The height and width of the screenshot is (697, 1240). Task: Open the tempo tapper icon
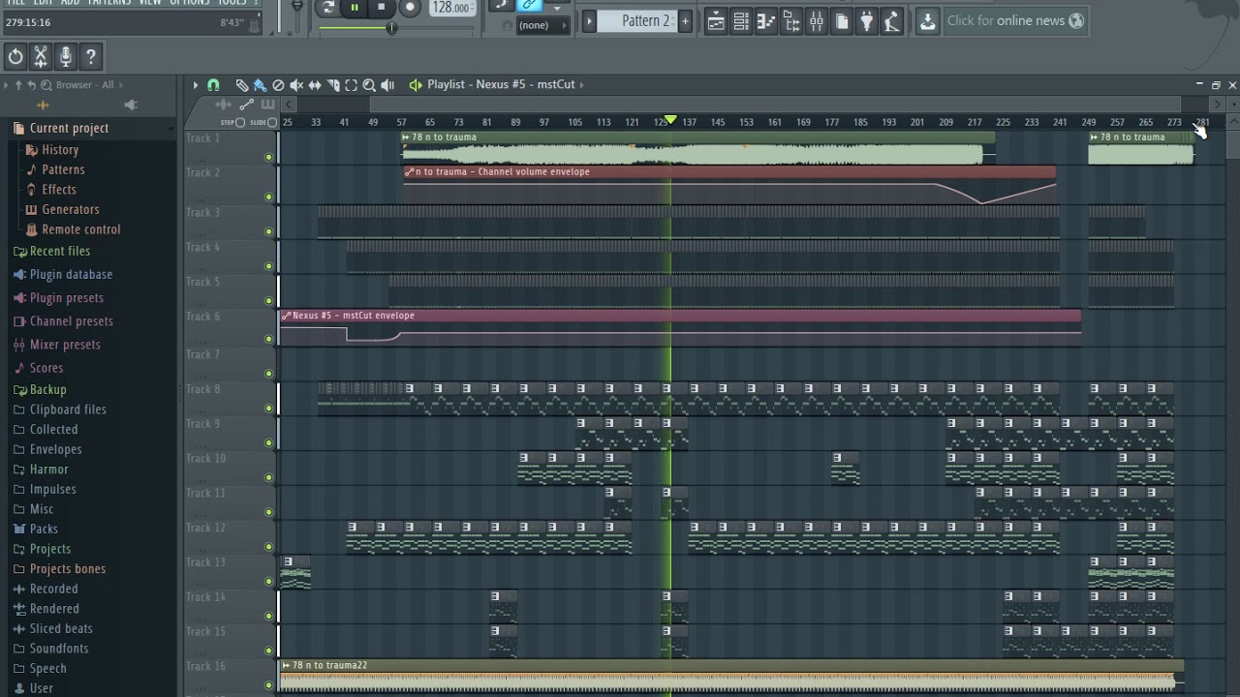[892, 20]
